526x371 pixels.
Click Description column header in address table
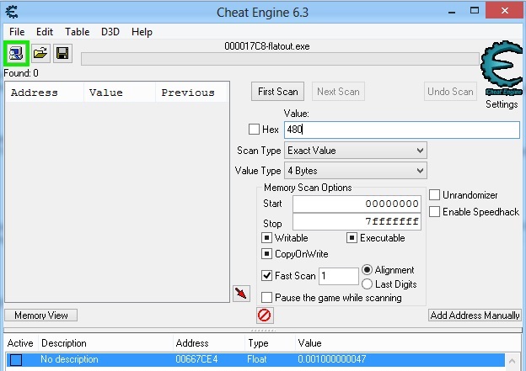pos(105,343)
